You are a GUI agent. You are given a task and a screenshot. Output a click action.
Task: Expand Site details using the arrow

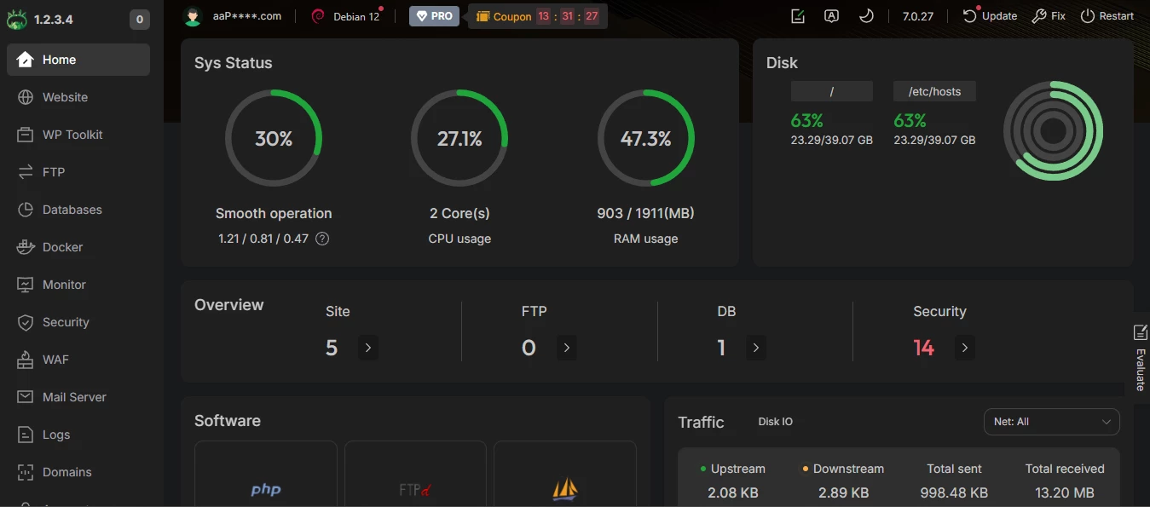(x=367, y=348)
